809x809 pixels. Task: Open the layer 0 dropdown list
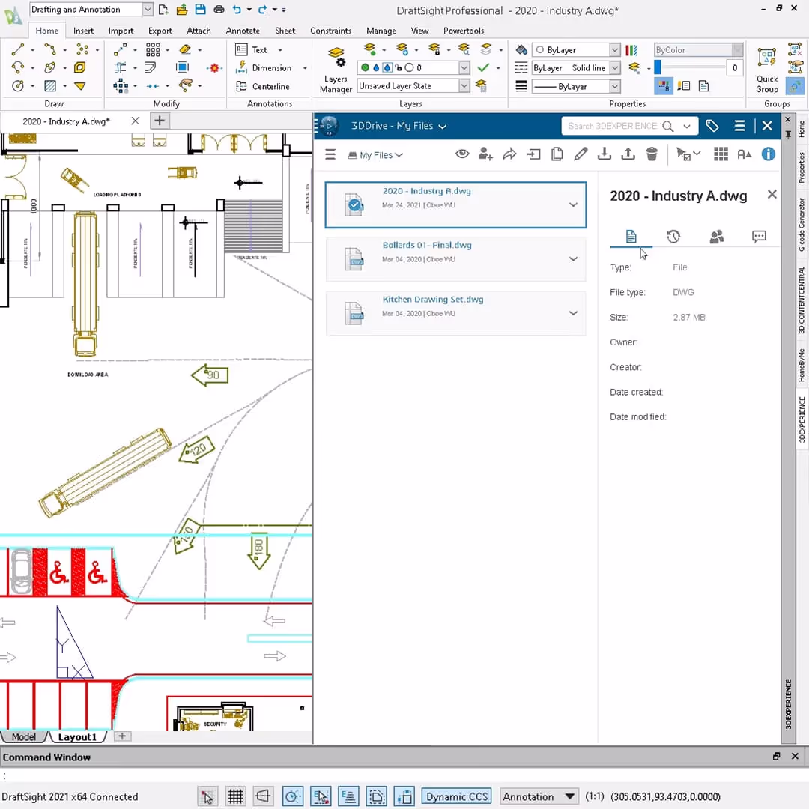tap(464, 67)
